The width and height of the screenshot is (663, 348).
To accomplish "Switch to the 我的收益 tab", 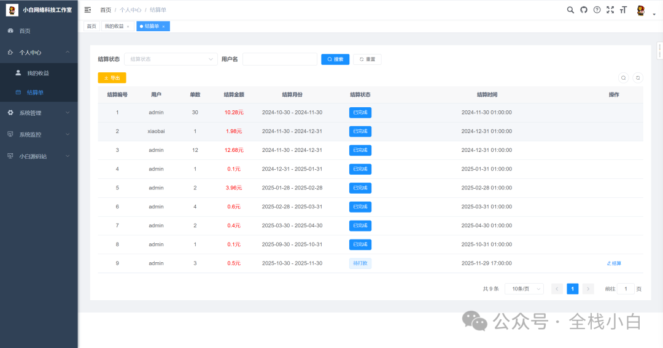I will pyautogui.click(x=114, y=26).
